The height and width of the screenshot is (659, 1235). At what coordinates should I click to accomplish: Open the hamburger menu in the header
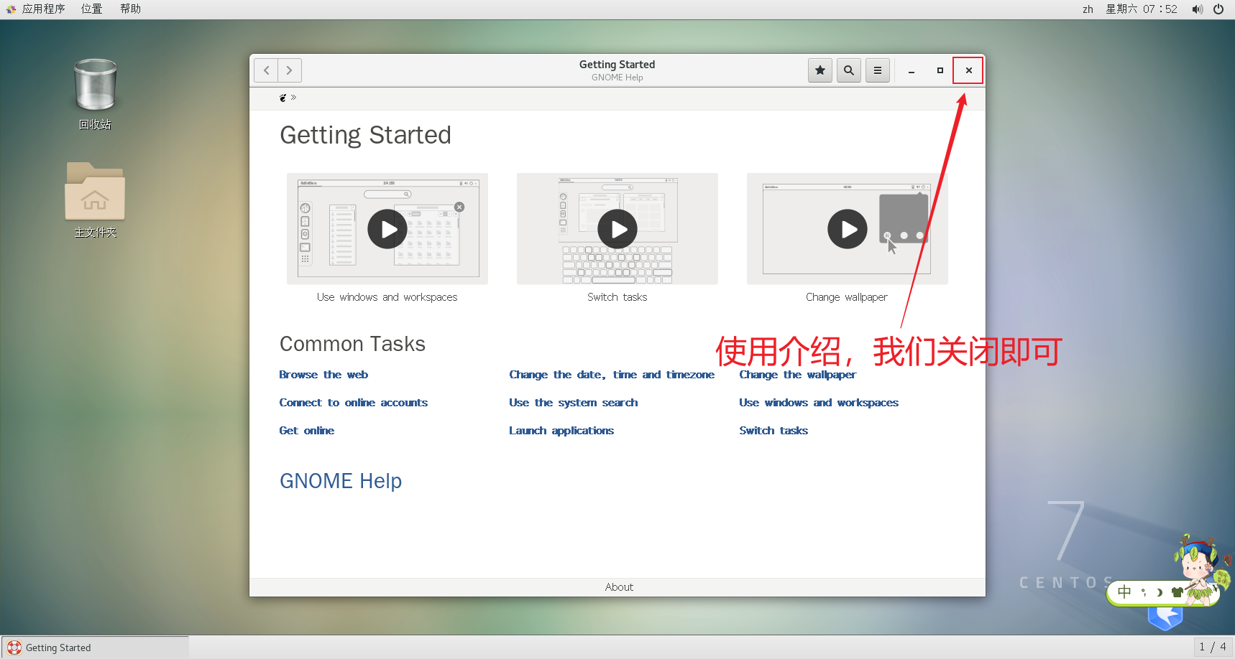[878, 70]
